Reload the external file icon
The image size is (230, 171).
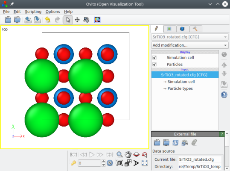175,142
